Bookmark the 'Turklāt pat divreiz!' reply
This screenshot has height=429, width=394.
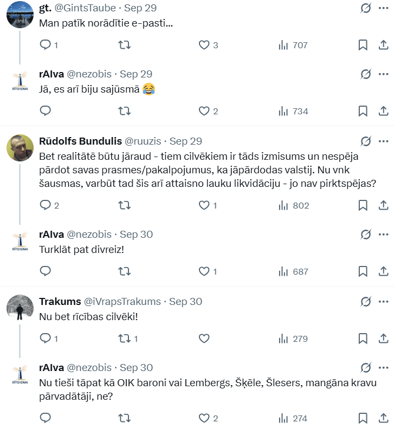point(363,271)
